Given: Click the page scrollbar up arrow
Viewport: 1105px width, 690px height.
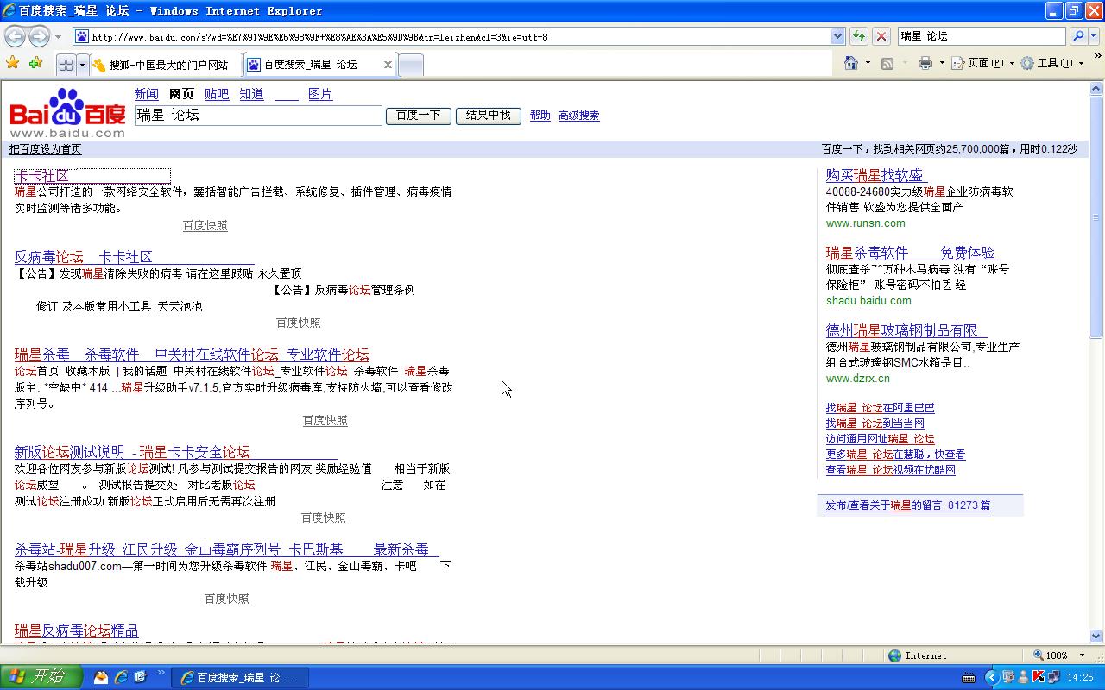Looking at the screenshot, I should 1096,88.
